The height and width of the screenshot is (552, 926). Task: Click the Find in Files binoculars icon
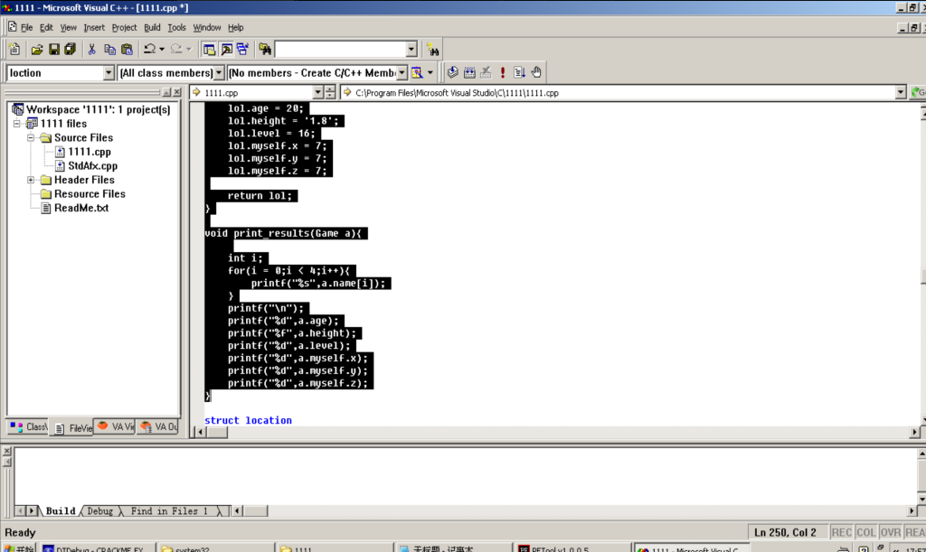click(x=265, y=50)
